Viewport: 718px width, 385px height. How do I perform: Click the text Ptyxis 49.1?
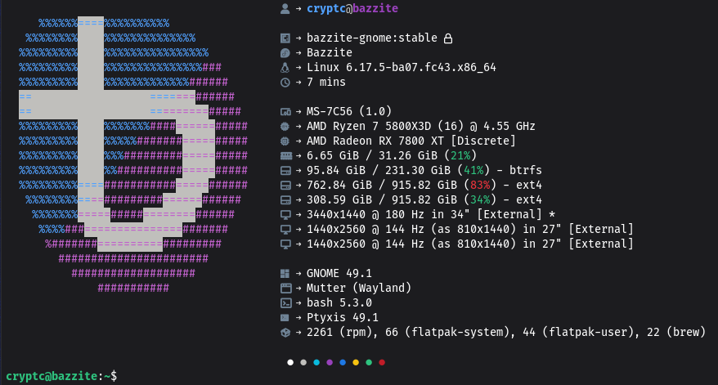[342, 317]
